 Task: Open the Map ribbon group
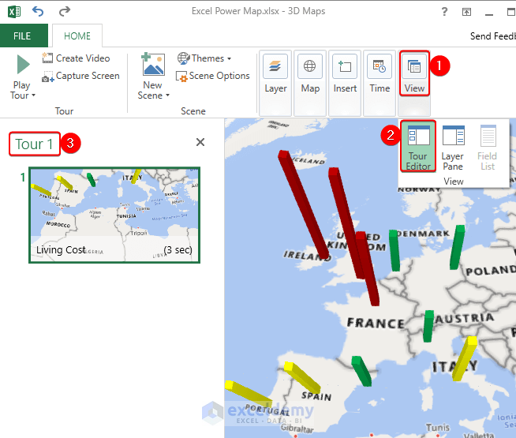point(310,83)
